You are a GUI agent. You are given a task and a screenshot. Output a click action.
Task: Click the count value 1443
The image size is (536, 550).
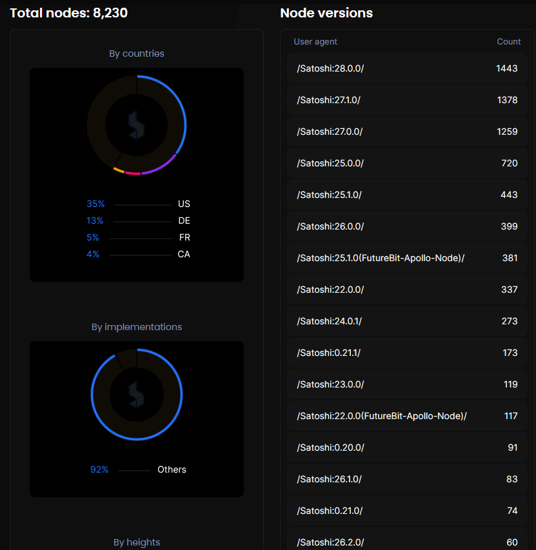pos(506,68)
